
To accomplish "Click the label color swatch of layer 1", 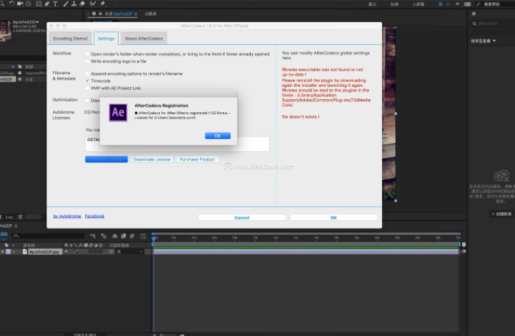I will point(8,252).
